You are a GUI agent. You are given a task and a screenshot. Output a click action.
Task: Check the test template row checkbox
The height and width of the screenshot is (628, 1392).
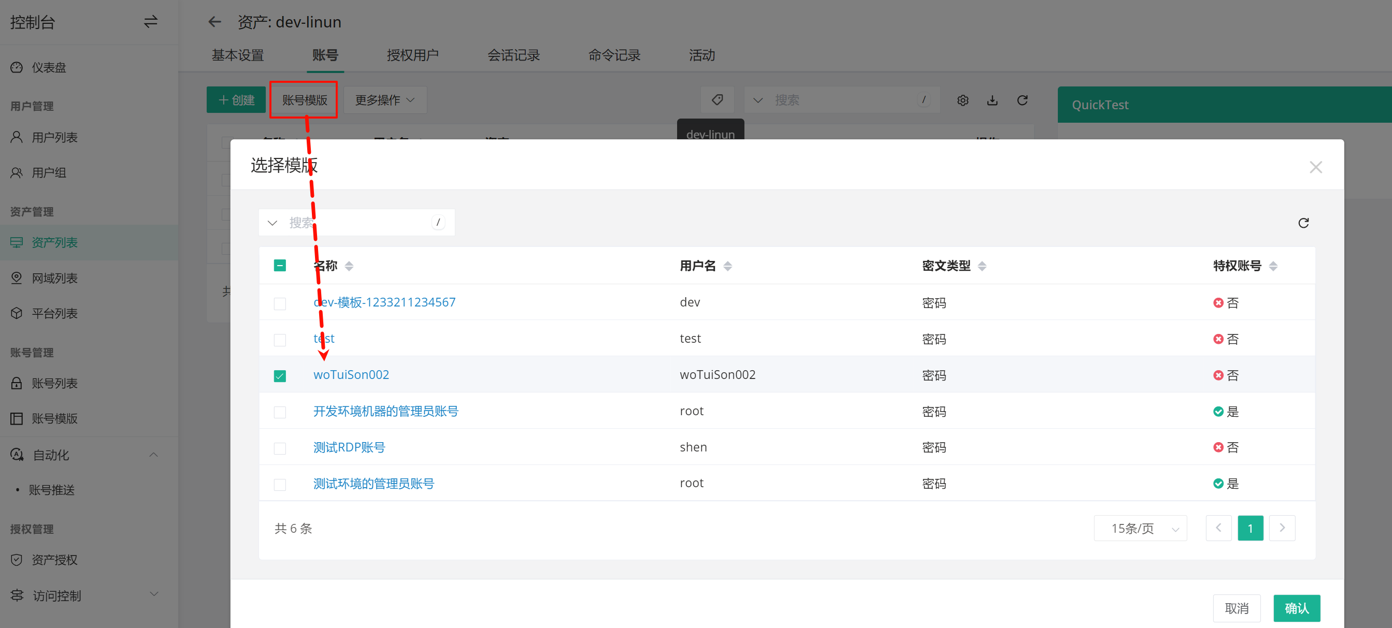click(x=280, y=340)
